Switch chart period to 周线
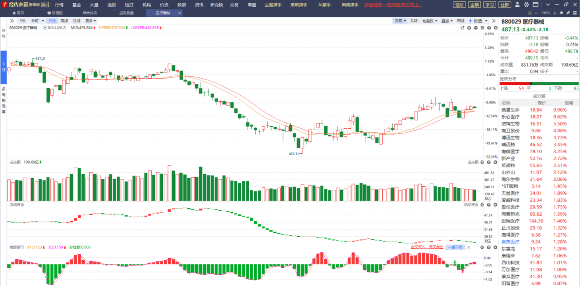Image resolution: width=580 pixels, height=286 pixels. pos(64,21)
